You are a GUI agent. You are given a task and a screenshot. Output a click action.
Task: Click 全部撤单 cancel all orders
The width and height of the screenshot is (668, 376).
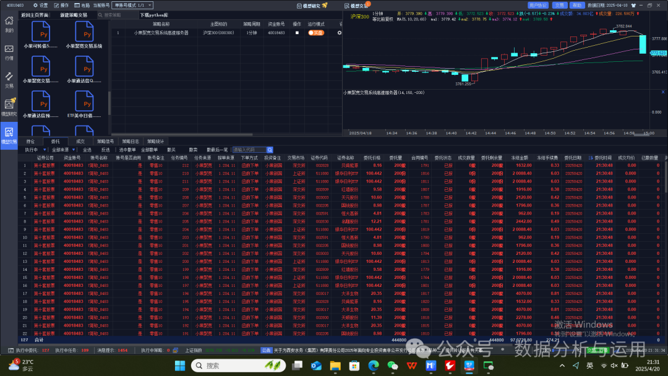click(x=149, y=150)
